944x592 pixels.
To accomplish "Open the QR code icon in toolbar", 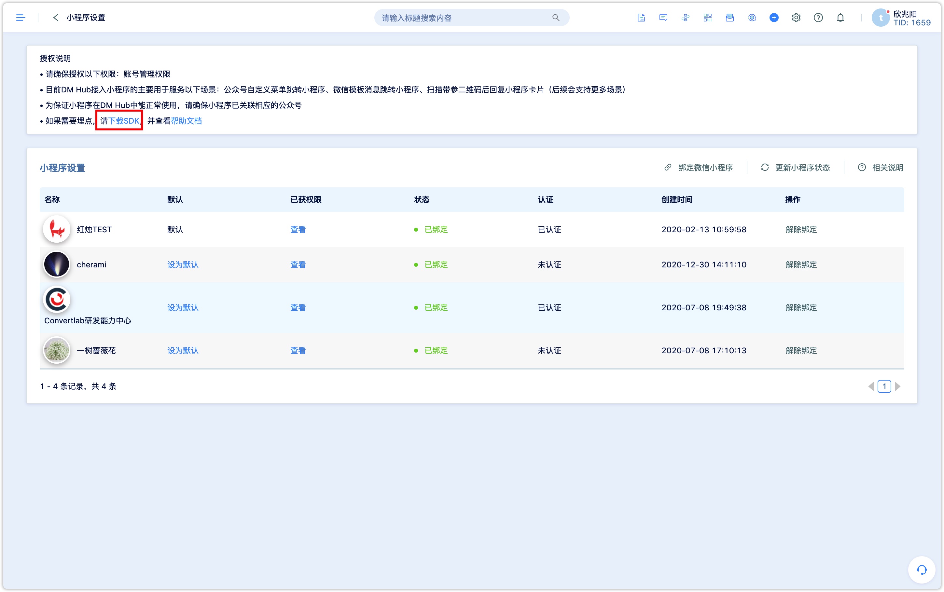I will [x=707, y=18].
